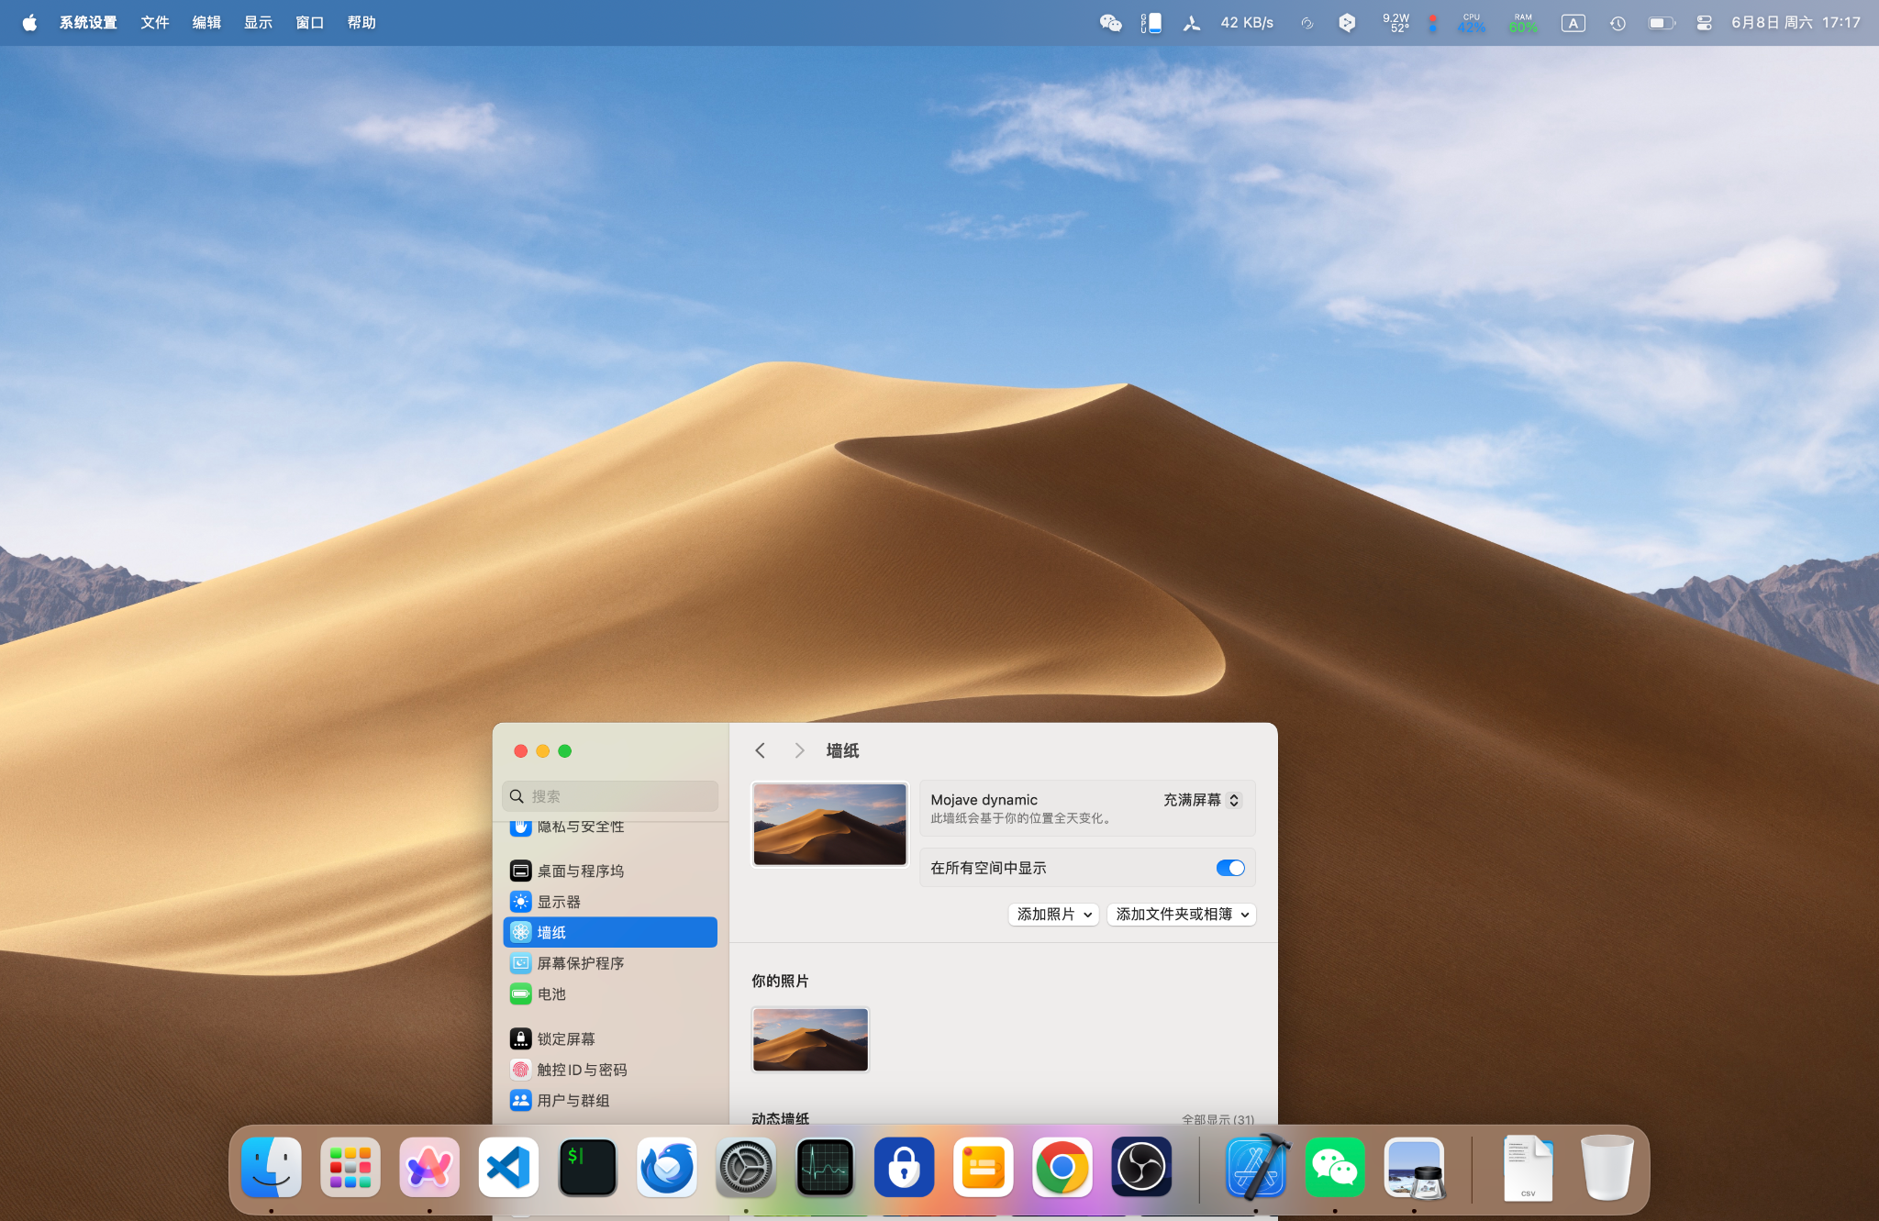This screenshot has height=1221, width=1879.
Task: Open the 窗口 menu
Action: click(309, 23)
